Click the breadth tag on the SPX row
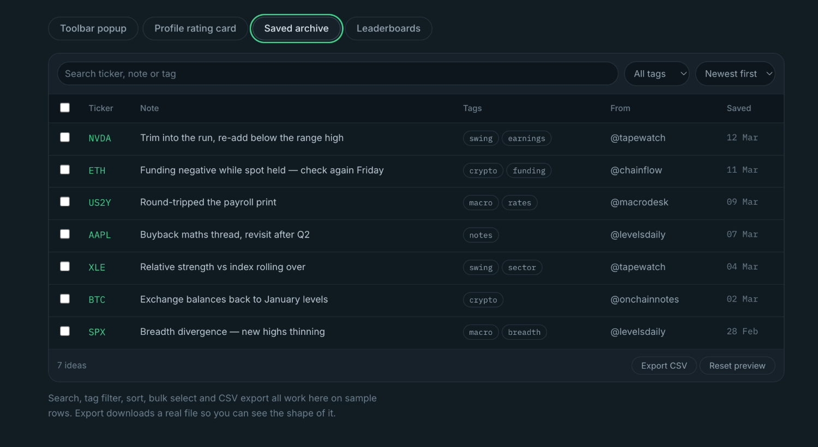 524,332
